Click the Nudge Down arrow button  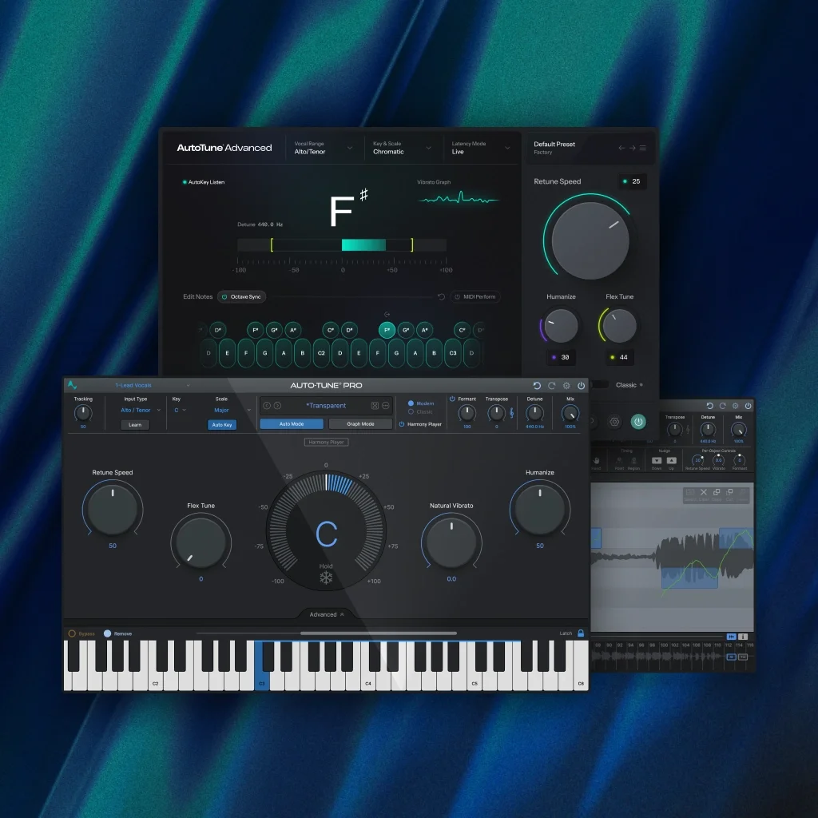point(657,461)
